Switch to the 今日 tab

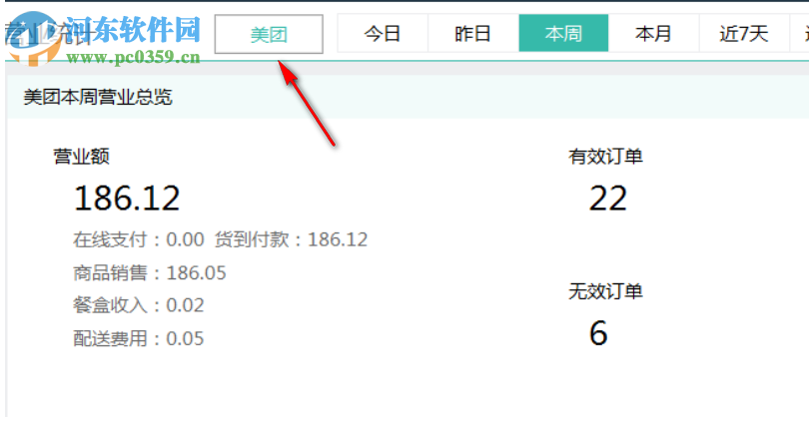point(383,34)
